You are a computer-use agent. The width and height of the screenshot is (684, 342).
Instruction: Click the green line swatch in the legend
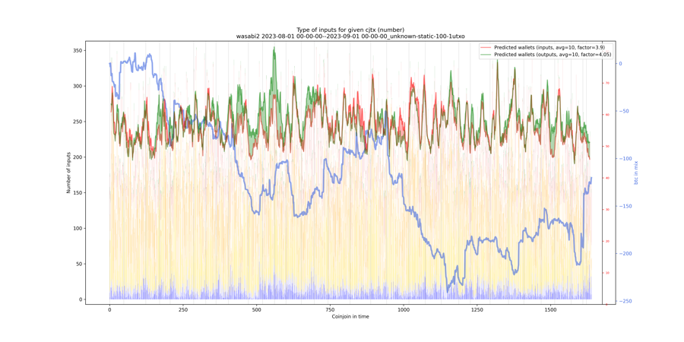[x=486, y=55]
